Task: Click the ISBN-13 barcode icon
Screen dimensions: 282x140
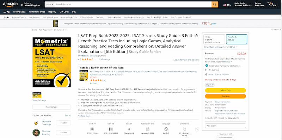Action: coord(111,129)
